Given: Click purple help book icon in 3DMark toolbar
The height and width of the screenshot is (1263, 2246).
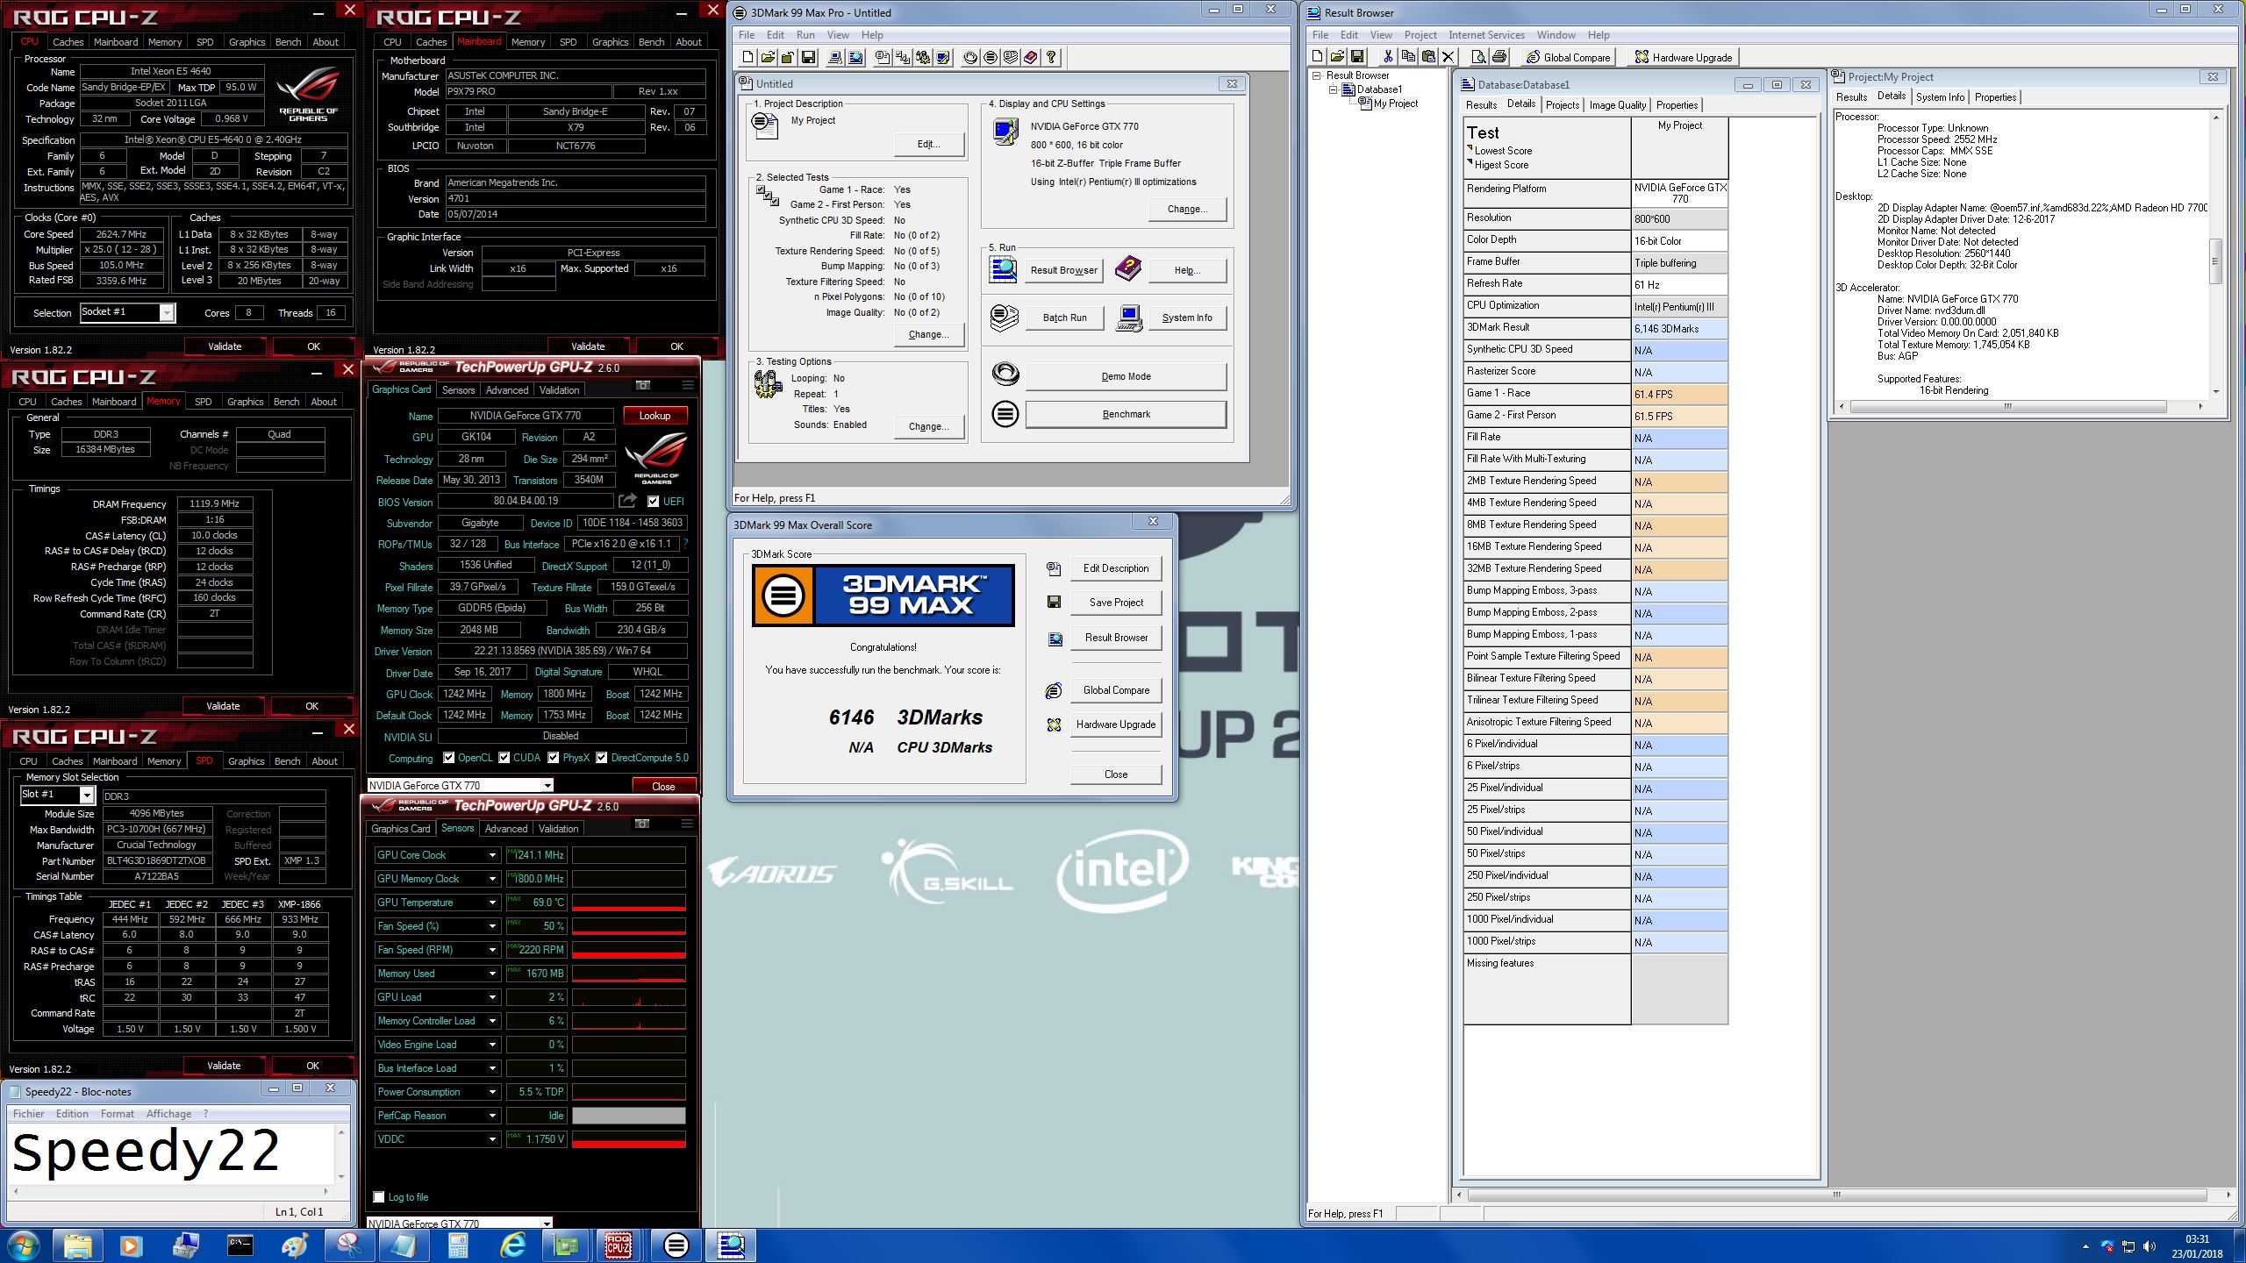Looking at the screenshot, I should click(1031, 57).
